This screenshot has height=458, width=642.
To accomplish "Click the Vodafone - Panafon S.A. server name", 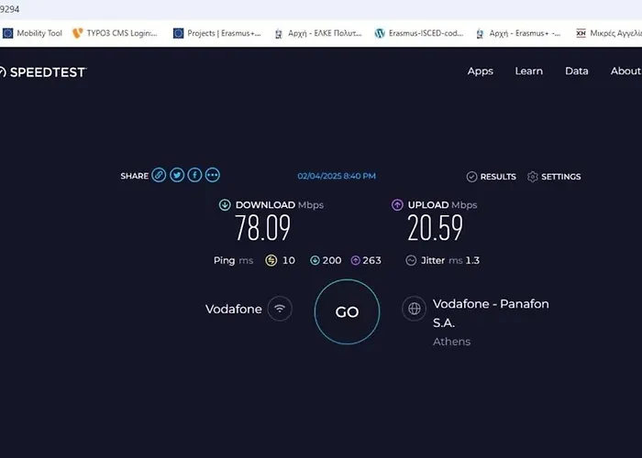I will pyautogui.click(x=490, y=312).
